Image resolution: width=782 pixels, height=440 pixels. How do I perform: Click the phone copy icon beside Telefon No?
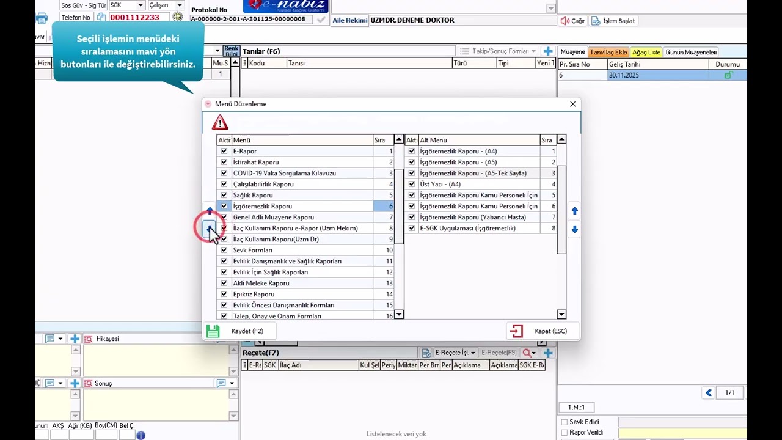coord(101,18)
